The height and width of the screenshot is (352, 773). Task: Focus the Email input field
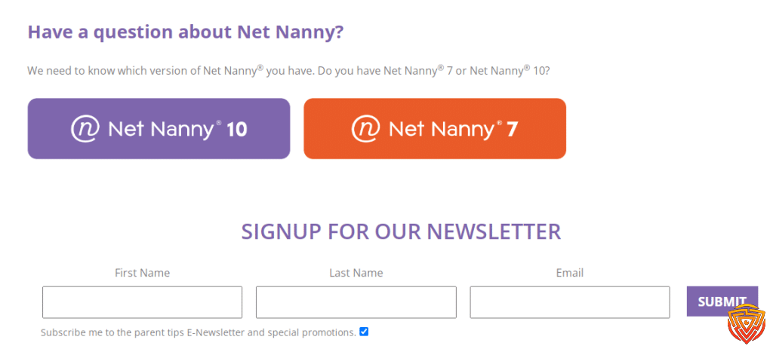point(570,302)
